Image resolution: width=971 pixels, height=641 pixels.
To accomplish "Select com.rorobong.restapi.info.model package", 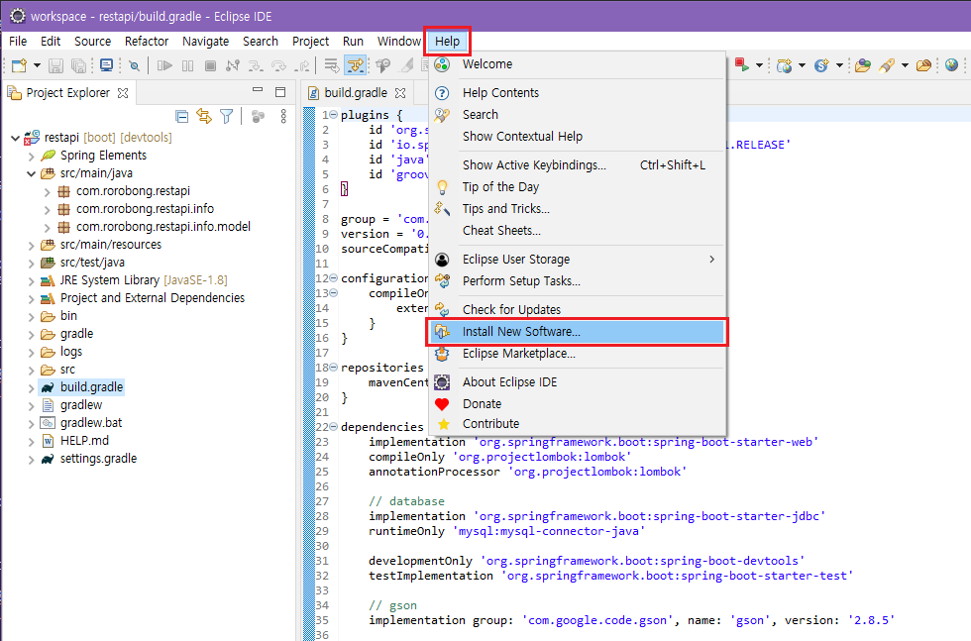I will 162,227.
